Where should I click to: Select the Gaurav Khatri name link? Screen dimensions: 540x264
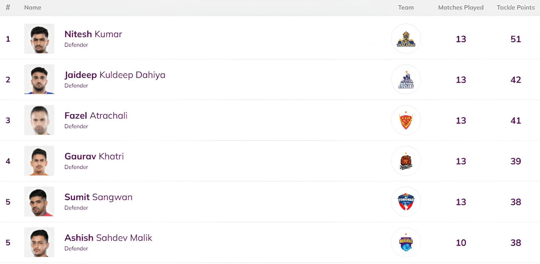click(x=94, y=156)
